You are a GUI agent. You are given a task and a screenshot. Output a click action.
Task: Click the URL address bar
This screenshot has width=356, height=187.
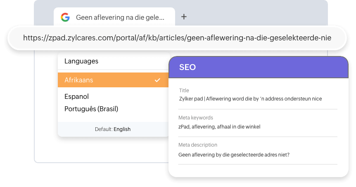click(177, 38)
